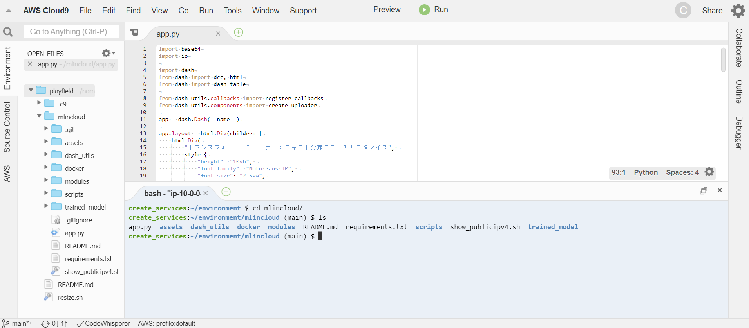Click the editor vertical scrollbar thumb
This screenshot has width=749, height=328.
724,59
